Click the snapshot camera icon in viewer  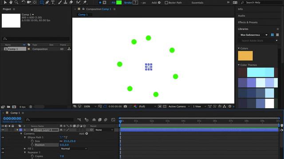tap(125, 106)
